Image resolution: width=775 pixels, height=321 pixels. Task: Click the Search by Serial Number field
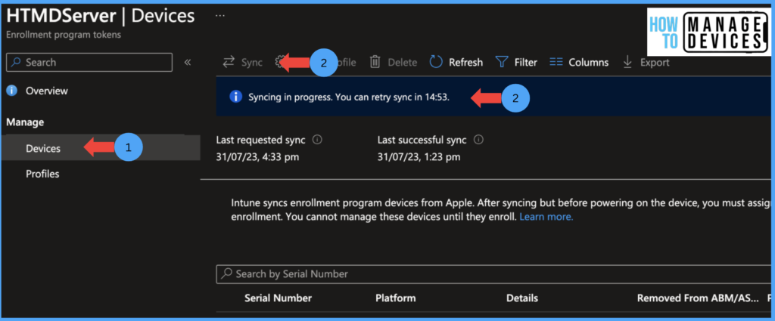point(494,273)
